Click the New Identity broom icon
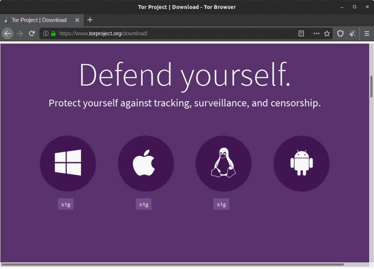 click(352, 34)
